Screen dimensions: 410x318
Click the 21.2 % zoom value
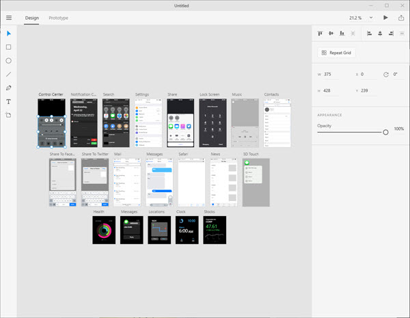click(355, 18)
